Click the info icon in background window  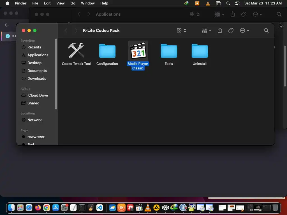[8, 36]
